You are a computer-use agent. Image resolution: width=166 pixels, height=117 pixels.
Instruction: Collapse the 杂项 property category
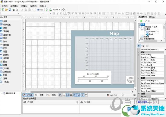pyautogui.click(x=139, y=94)
